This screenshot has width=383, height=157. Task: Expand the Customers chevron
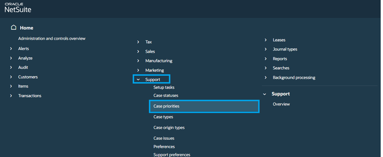coord(11,77)
